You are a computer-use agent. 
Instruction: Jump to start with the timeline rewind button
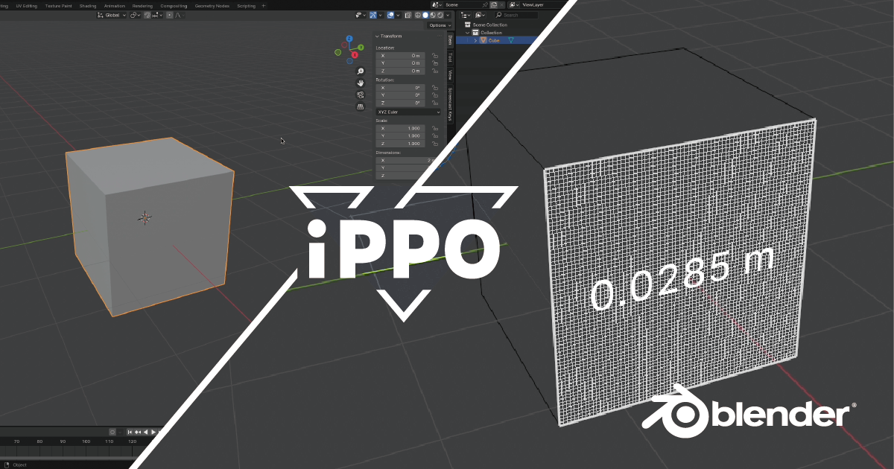(130, 432)
